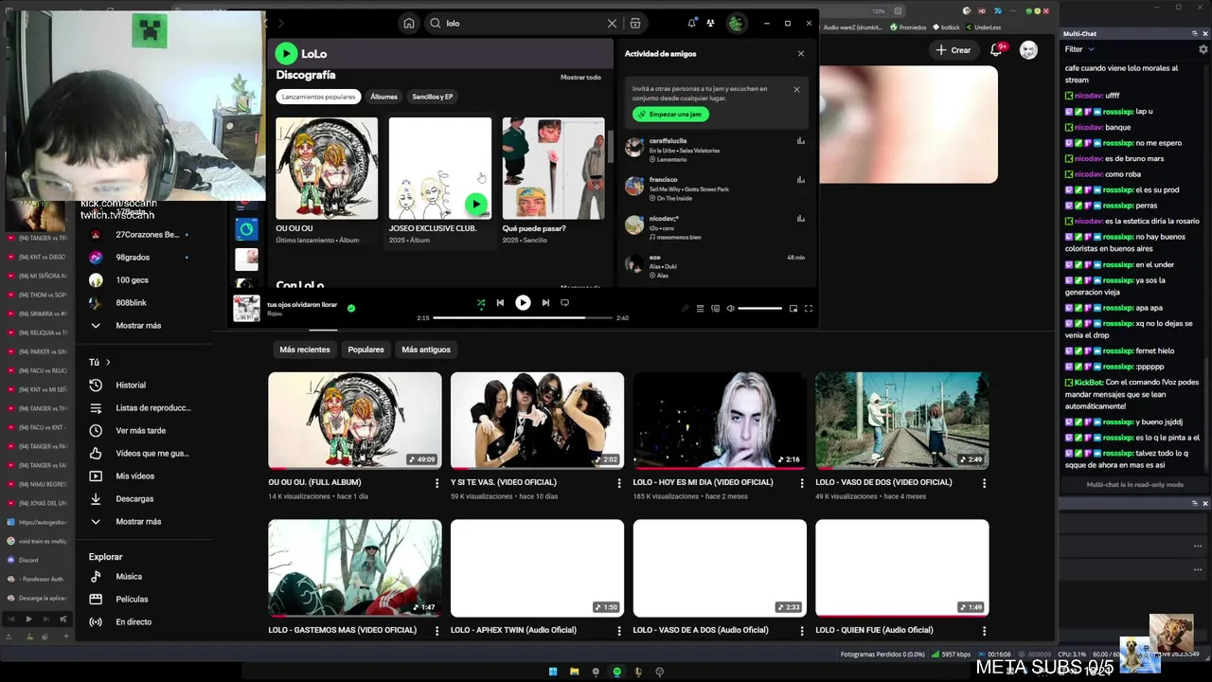Dismiss the jam invitation card

[x=796, y=89]
